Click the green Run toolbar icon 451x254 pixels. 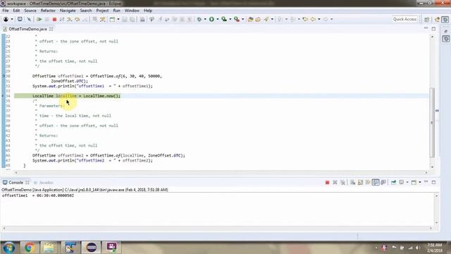[x=211, y=19]
